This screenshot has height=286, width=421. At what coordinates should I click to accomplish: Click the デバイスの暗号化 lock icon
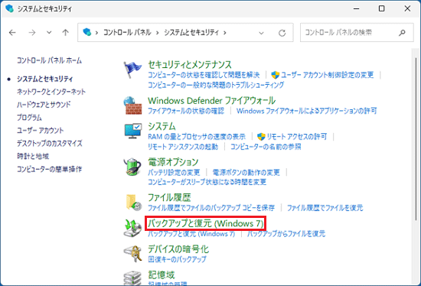click(x=132, y=254)
